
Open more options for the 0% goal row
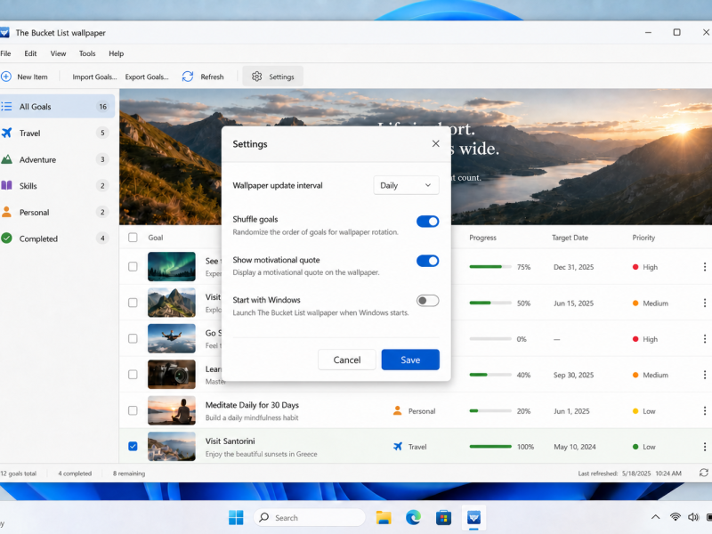(704, 339)
